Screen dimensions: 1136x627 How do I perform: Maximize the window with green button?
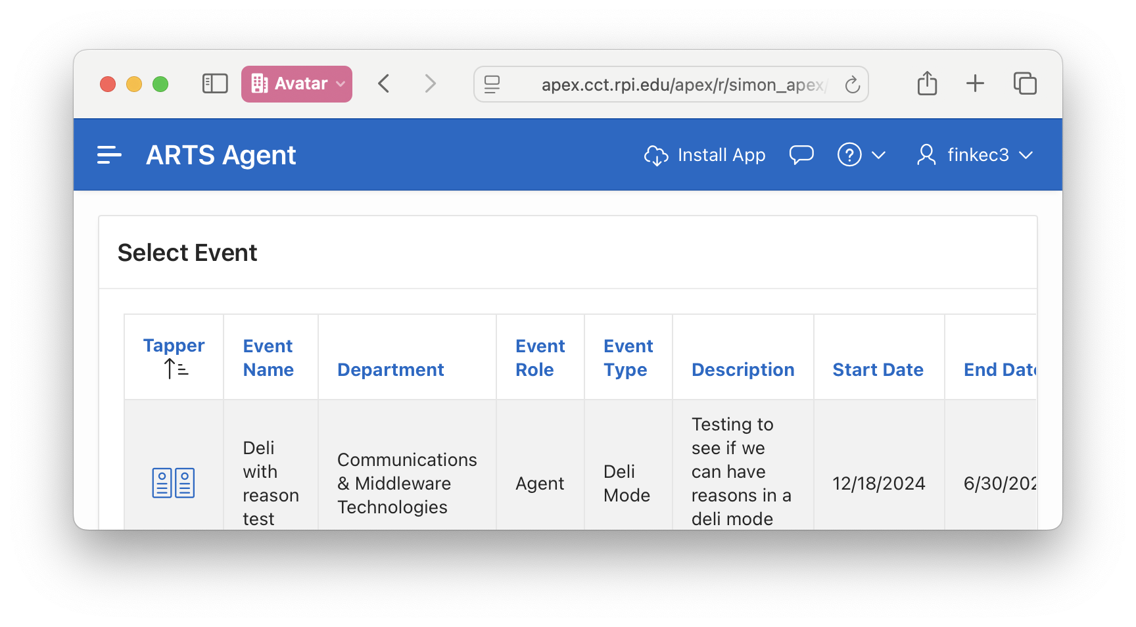pos(160,84)
